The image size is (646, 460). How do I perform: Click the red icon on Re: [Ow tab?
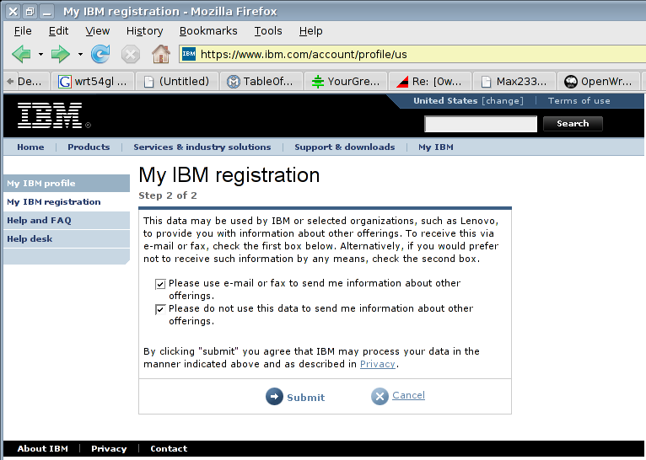(402, 82)
